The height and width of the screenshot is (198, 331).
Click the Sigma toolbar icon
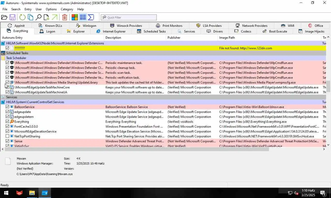pyautogui.click(x=91, y=17)
